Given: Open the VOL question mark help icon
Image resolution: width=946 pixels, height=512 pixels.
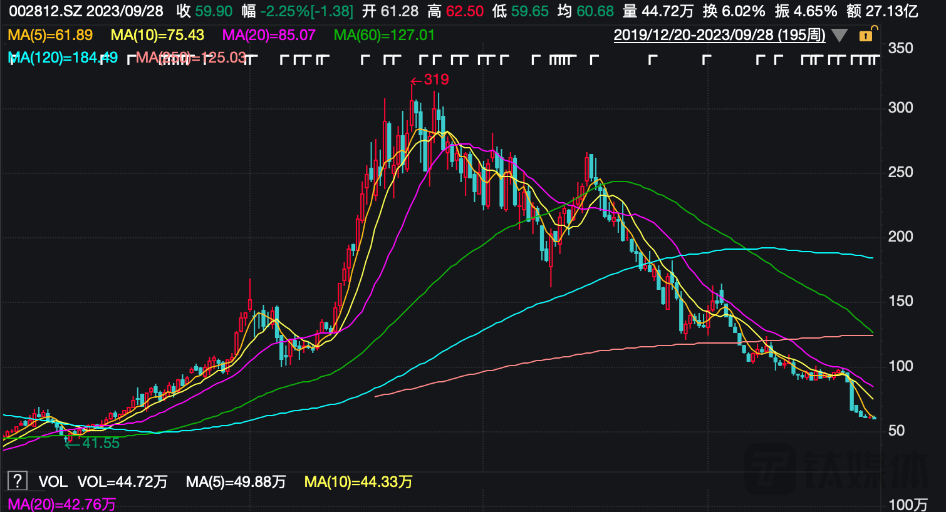Looking at the screenshot, I should pos(17,481).
